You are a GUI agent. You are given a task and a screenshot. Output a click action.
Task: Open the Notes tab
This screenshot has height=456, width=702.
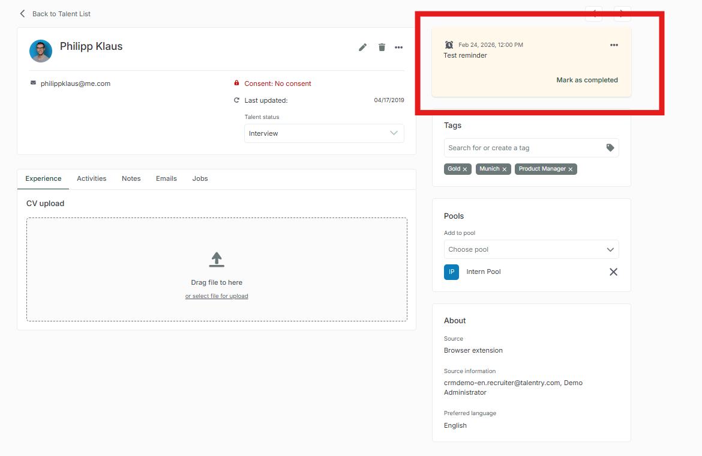(131, 178)
